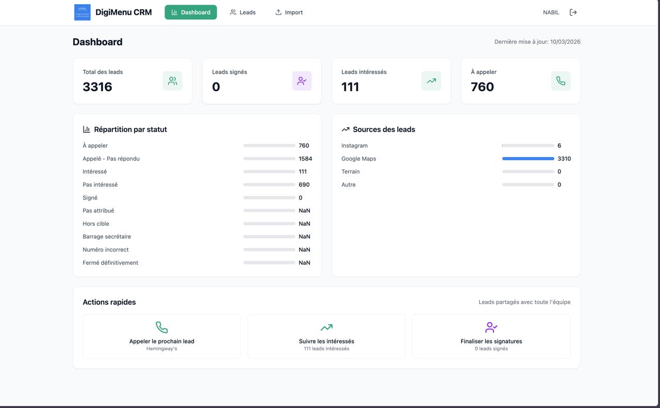Click the green phone icon above Appeler le prochain lead
The height and width of the screenshot is (408, 660).
pos(161,327)
